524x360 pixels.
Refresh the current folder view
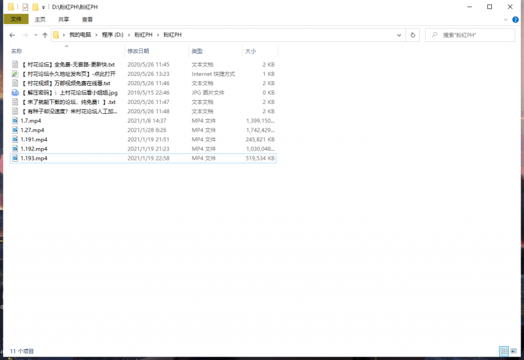point(413,35)
